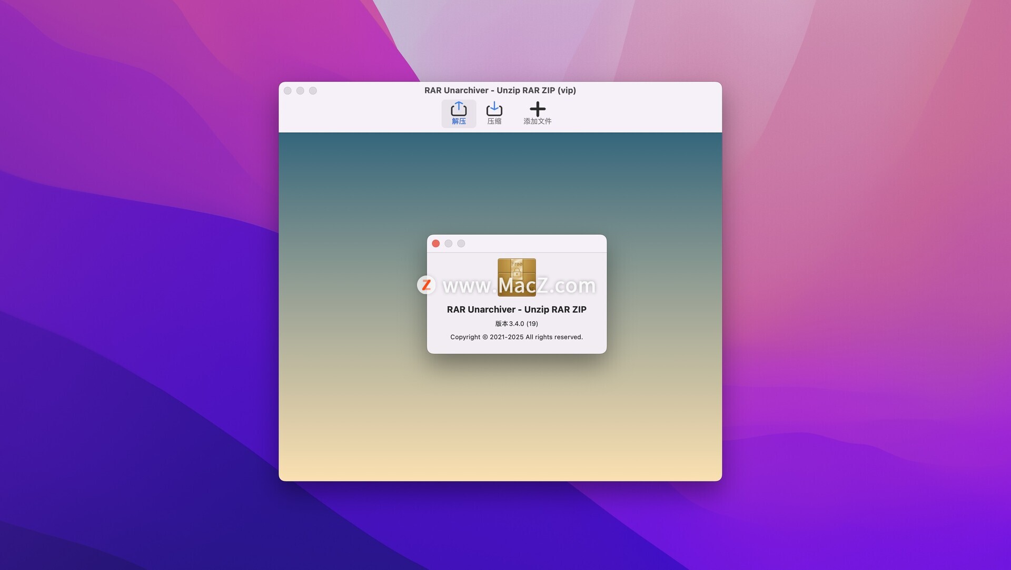Click the RAR Unarchiver app icon in About dialog

click(517, 277)
